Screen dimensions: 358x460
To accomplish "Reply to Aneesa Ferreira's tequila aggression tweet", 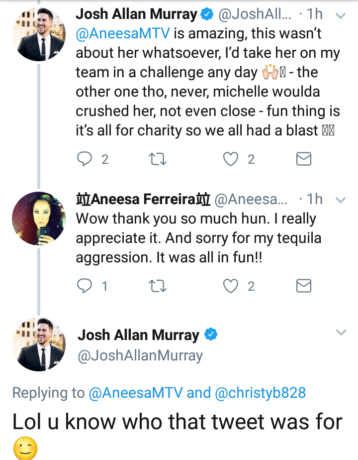I will coord(85,286).
